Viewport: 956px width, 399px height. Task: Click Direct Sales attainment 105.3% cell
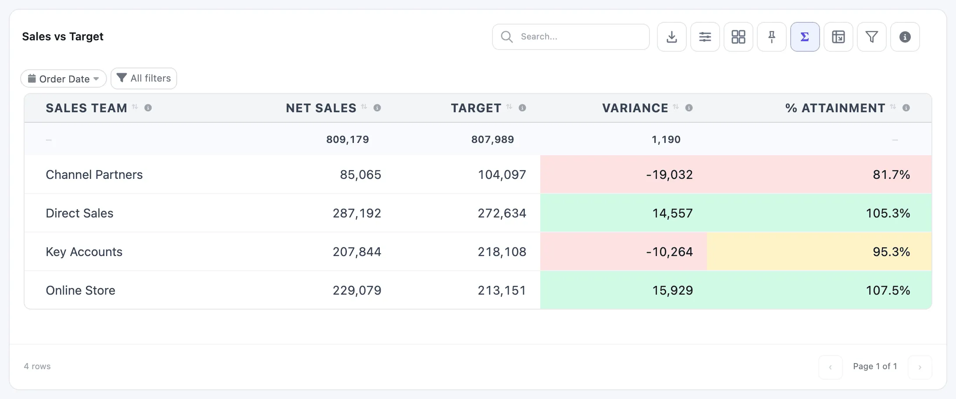[x=819, y=213]
